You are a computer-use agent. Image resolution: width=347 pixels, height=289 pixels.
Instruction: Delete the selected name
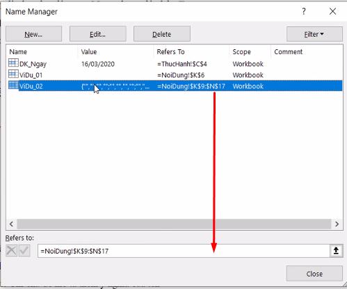162,34
